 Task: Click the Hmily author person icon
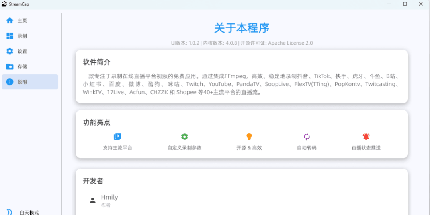(x=93, y=200)
